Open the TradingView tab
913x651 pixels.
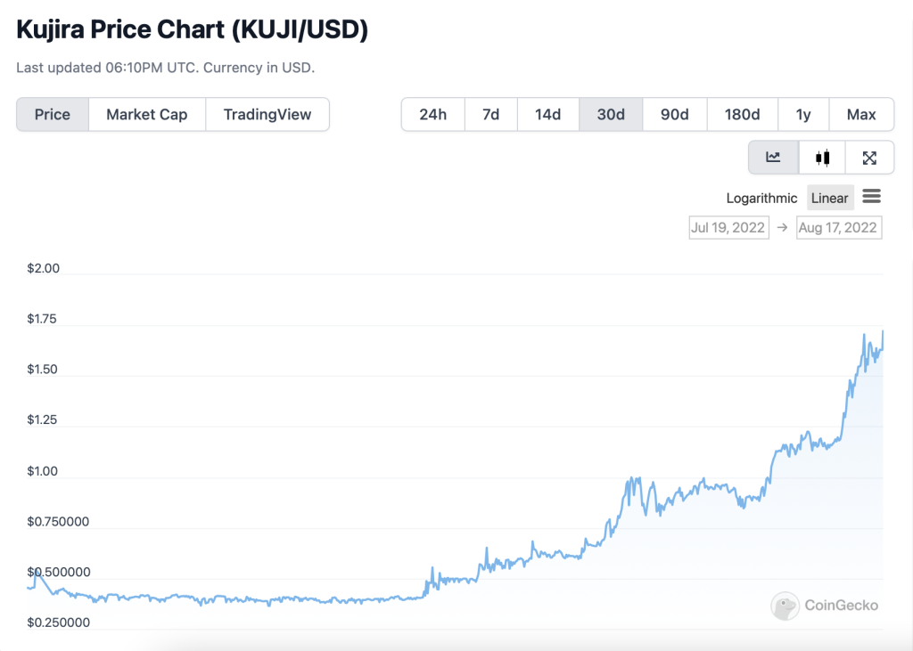click(267, 114)
